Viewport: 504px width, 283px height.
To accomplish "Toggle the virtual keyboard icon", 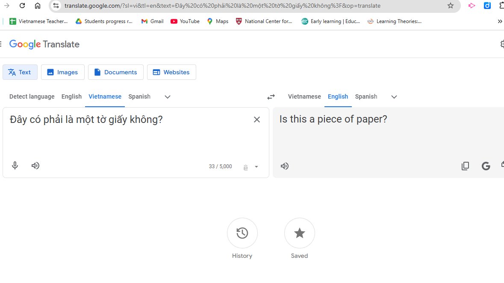I will click(x=245, y=167).
